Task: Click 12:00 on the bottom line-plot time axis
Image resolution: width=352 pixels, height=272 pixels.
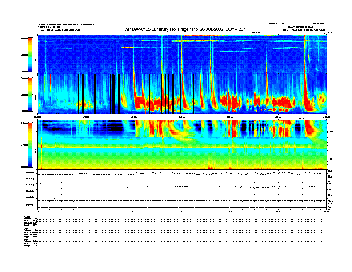Action: coord(182,212)
